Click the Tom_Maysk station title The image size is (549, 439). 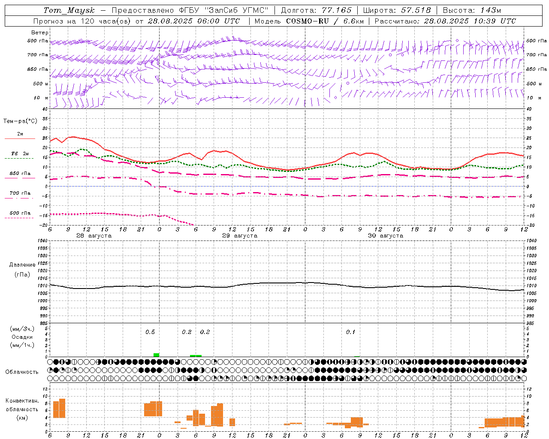point(69,10)
